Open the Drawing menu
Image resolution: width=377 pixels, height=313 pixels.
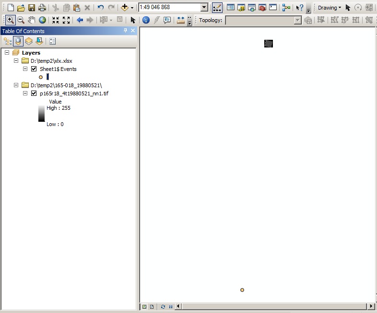330,8
